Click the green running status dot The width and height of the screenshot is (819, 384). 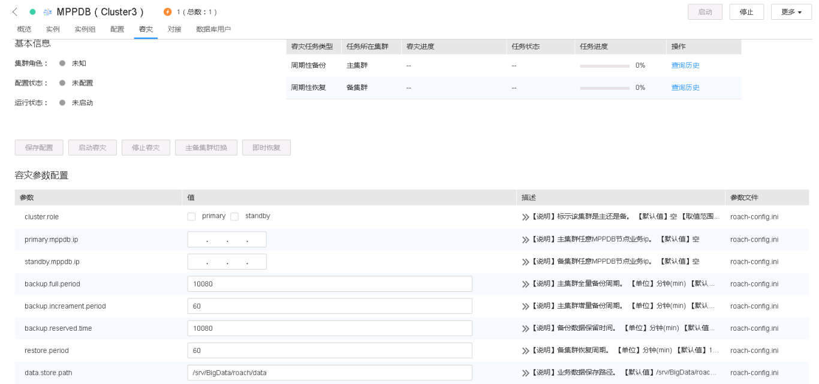32,12
